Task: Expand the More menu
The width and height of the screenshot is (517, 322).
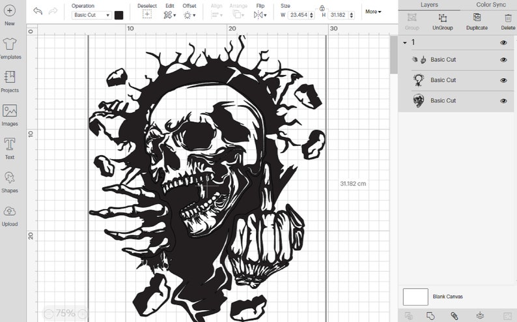Action: point(372,12)
